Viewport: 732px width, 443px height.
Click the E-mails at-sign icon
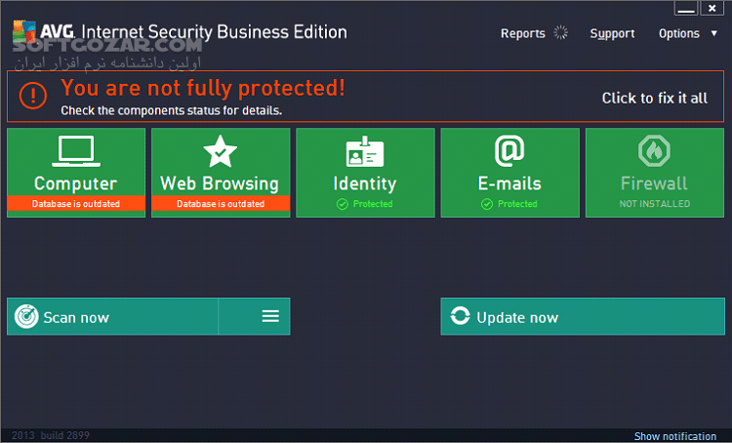pos(509,151)
